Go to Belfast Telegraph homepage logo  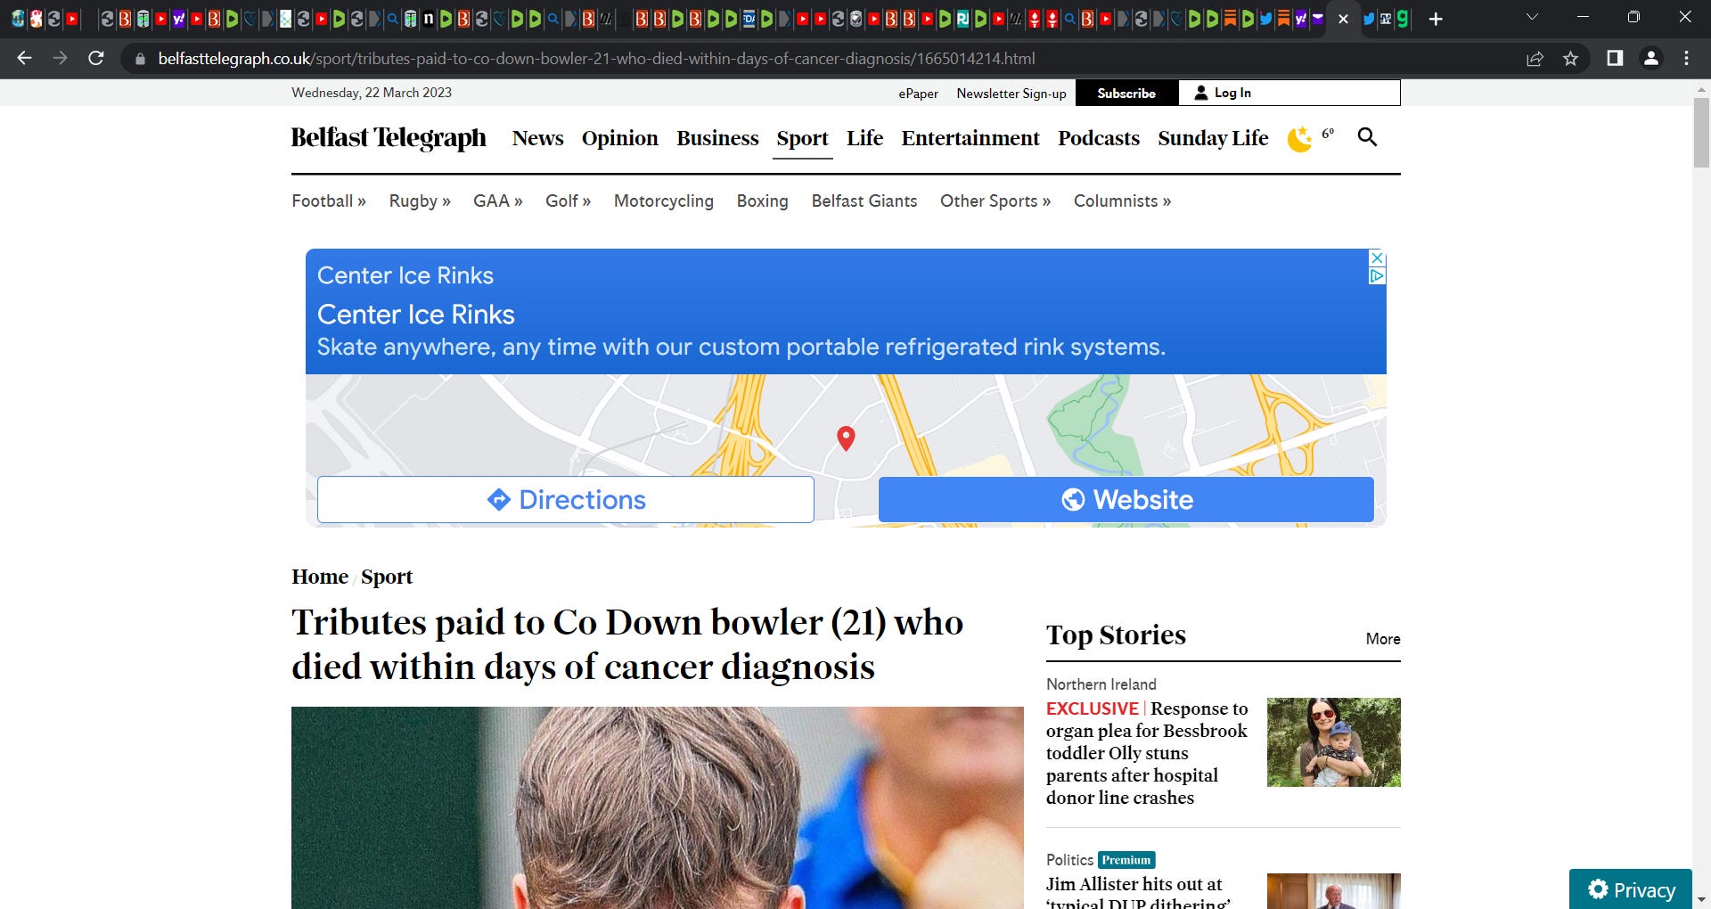point(389,138)
